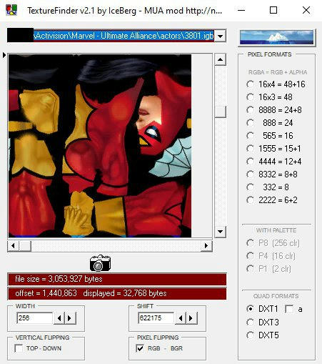Image resolution: width=322 pixels, height=364 pixels.
Task: Uncheck RGB - BGR pixel flipping
Action: 140,348
